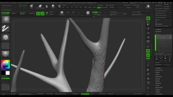This screenshot has height=97, width=173.
Task: Open the stroke type thumbnail
Action: coord(6,29)
